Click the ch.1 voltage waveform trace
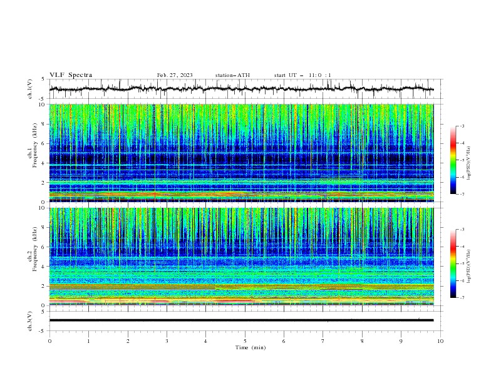Image resolution: width=496 pixels, height=383 pixels. pyautogui.click(x=241, y=89)
